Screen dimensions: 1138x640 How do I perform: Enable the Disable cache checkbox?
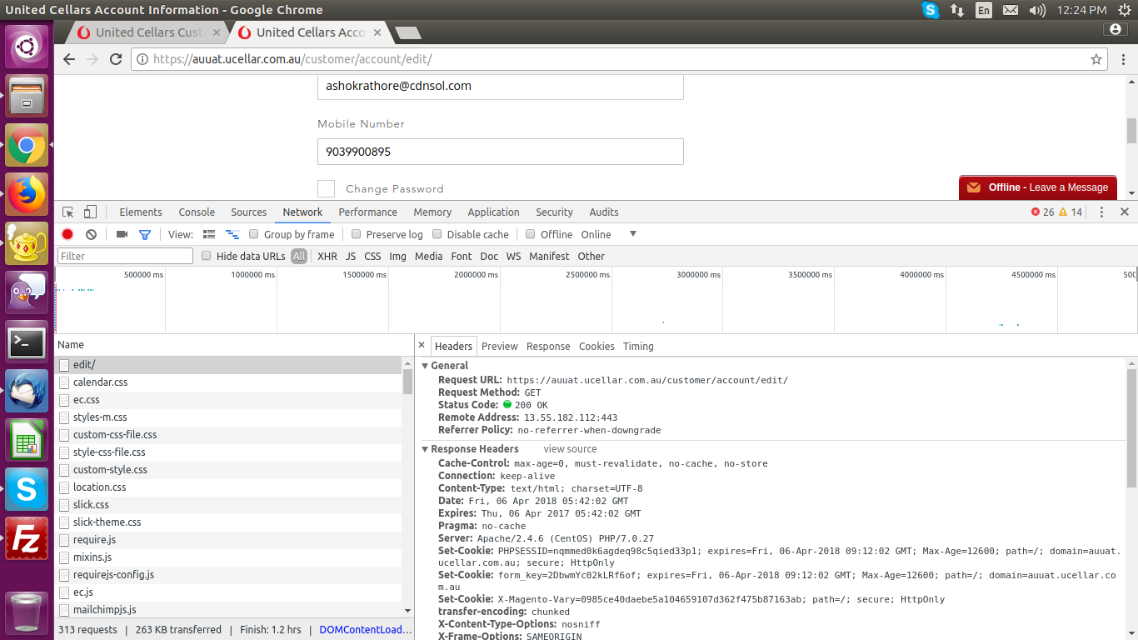437,234
